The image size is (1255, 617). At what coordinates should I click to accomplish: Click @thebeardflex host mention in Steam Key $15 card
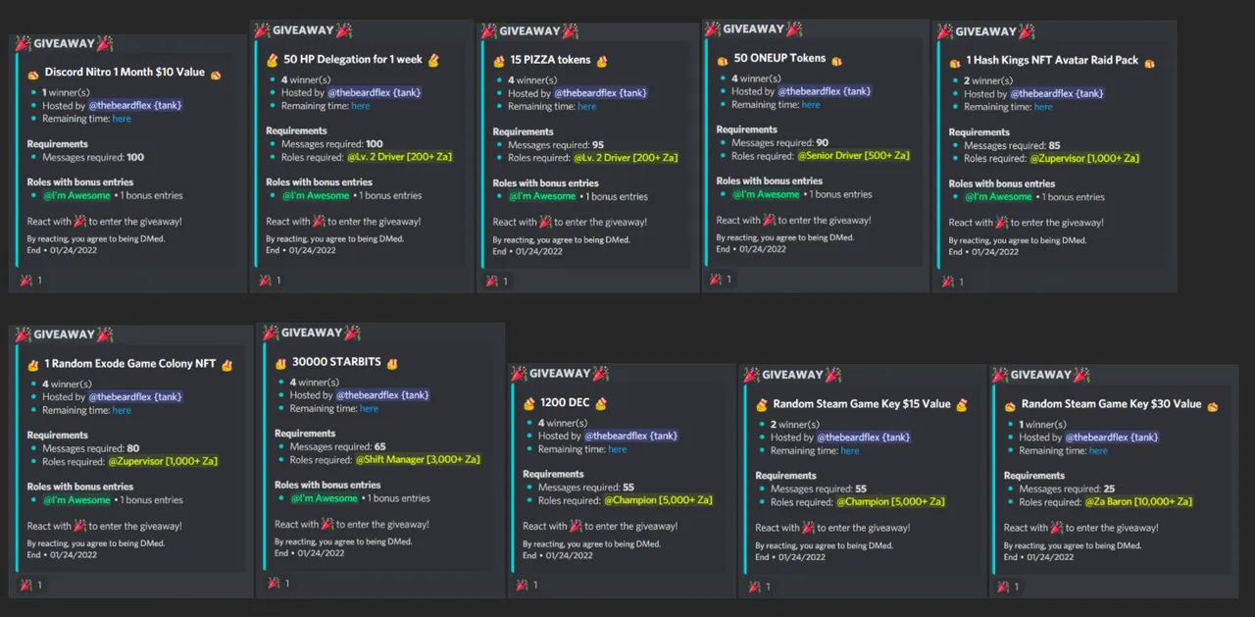click(864, 437)
